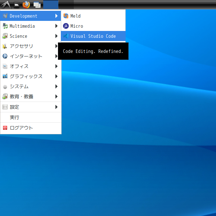The height and width of the screenshot is (216, 216).
Task: Expand the 設定 submenu arrow
Action: (57, 107)
